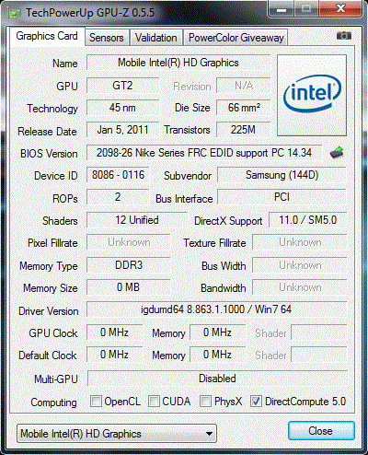Viewport: 368px width, 455px height.
Task: Click the Bus Interface field showing PCI
Action: click(282, 197)
